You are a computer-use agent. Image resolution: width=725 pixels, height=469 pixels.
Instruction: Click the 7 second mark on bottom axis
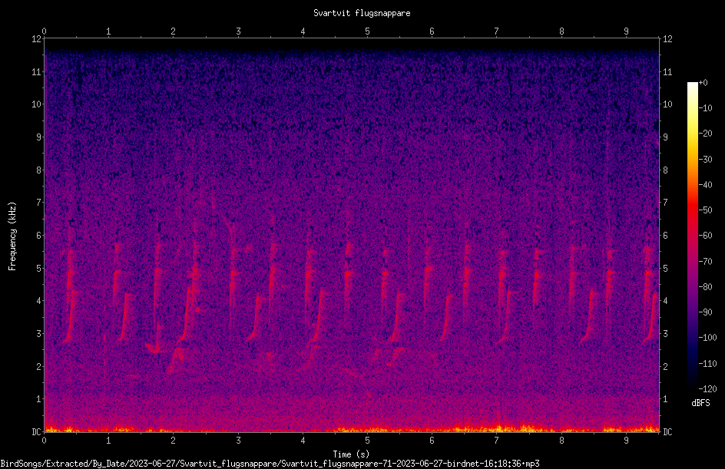497,441
